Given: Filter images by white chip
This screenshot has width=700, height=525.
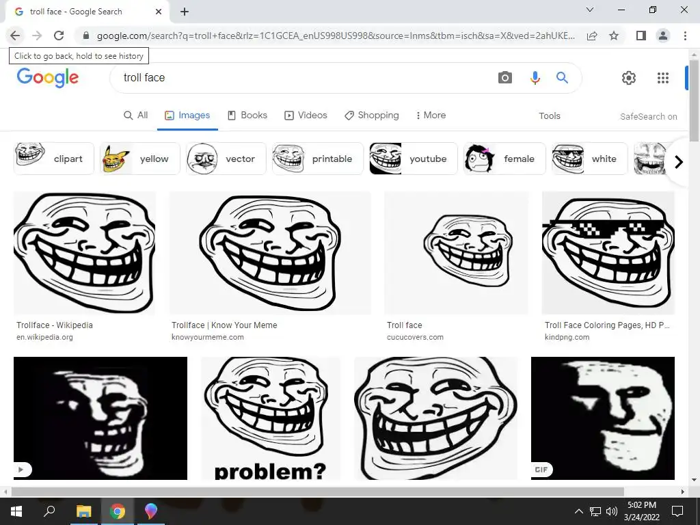Looking at the screenshot, I should click(x=590, y=159).
